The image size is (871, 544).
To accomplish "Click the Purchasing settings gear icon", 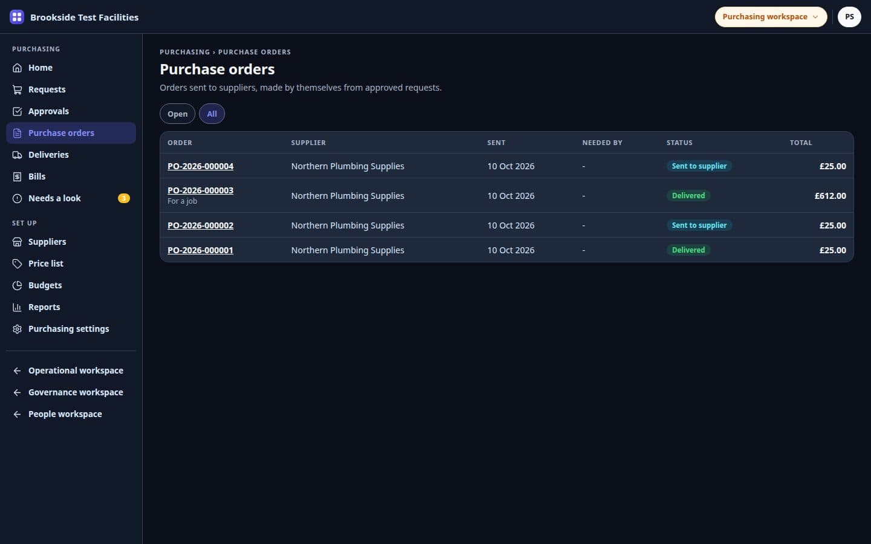I will [18, 329].
